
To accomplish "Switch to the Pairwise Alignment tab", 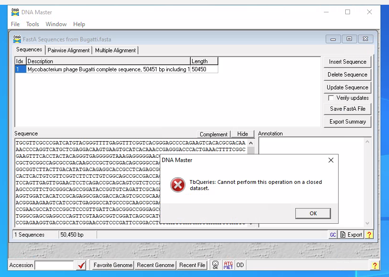I will coord(68,50).
